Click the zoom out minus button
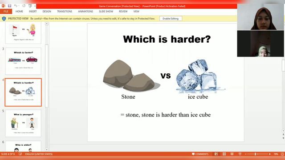The height and width of the screenshot is (160, 285). coord(246,154)
